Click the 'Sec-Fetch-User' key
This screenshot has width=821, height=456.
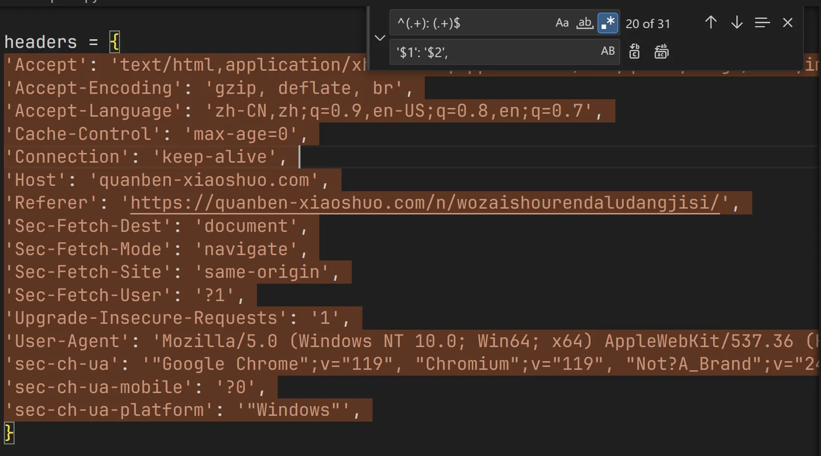(88, 295)
